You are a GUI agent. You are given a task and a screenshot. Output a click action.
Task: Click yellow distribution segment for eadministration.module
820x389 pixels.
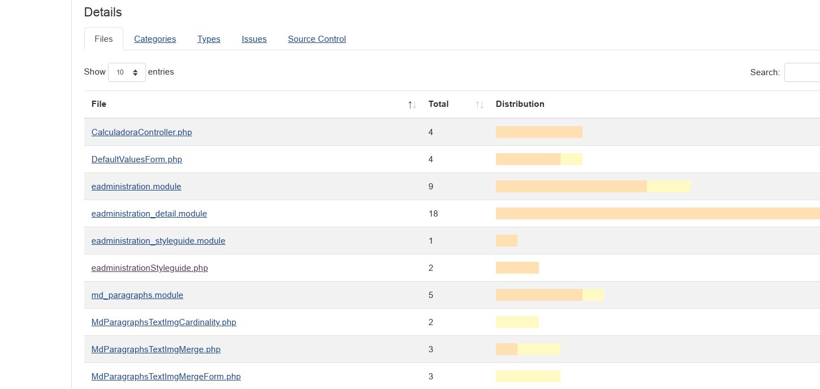(668, 187)
